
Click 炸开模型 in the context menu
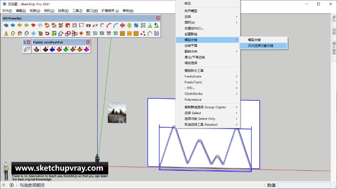(x=208, y=11)
